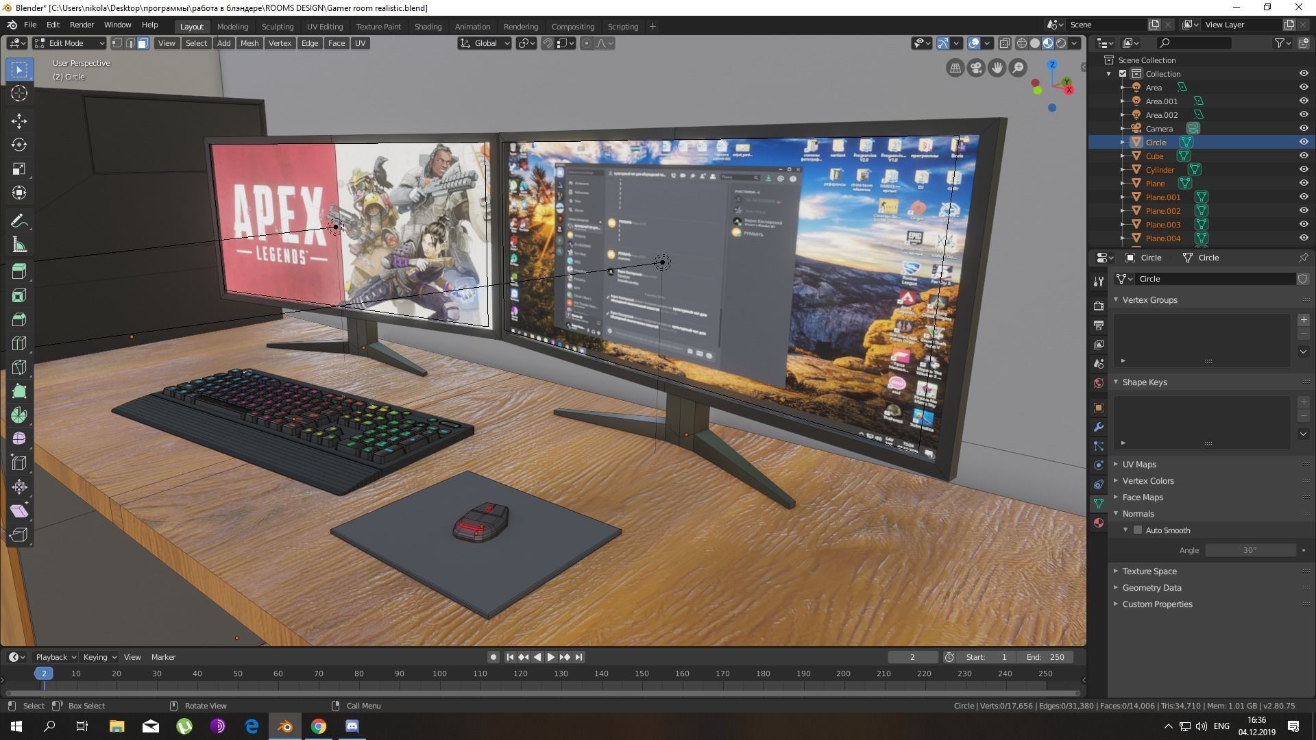Select the Annotate pencil tool
Image resolution: width=1316 pixels, height=740 pixels.
tap(19, 221)
